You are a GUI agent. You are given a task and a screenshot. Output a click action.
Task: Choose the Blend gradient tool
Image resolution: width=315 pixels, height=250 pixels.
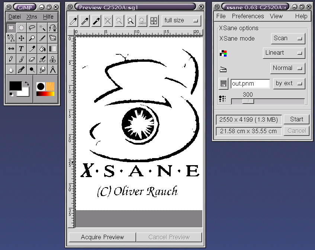(x=53, y=49)
